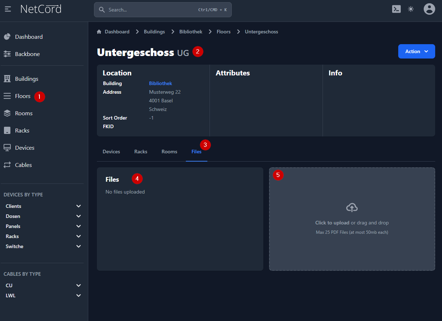Switch to the Rooms tab
The height and width of the screenshot is (321, 442).
(x=169, y=152)
